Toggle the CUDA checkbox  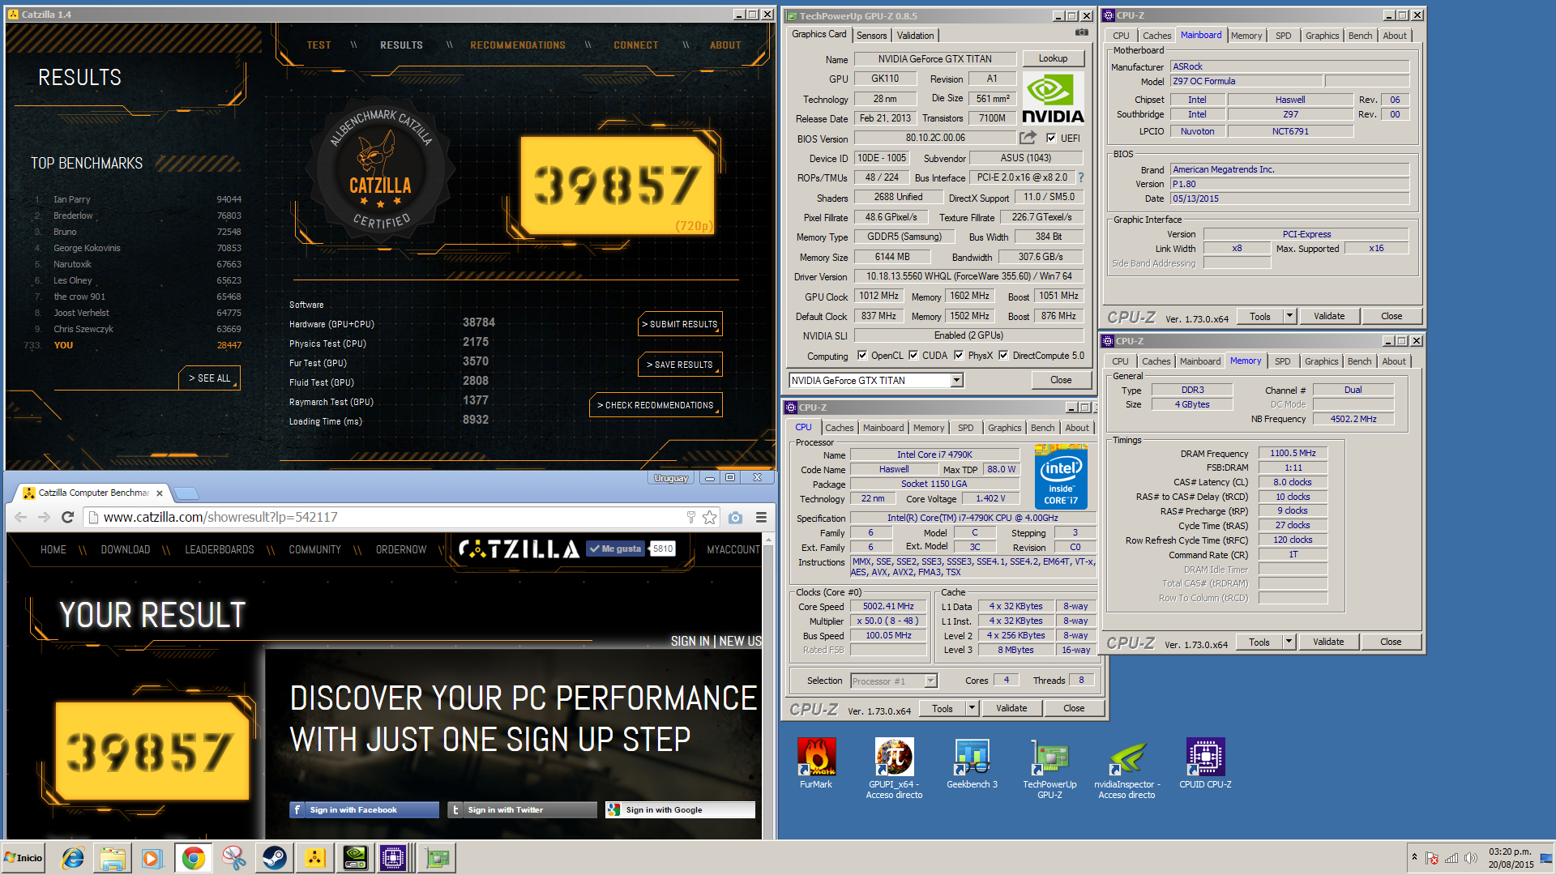pyautogui.click(x=913, y=355)
